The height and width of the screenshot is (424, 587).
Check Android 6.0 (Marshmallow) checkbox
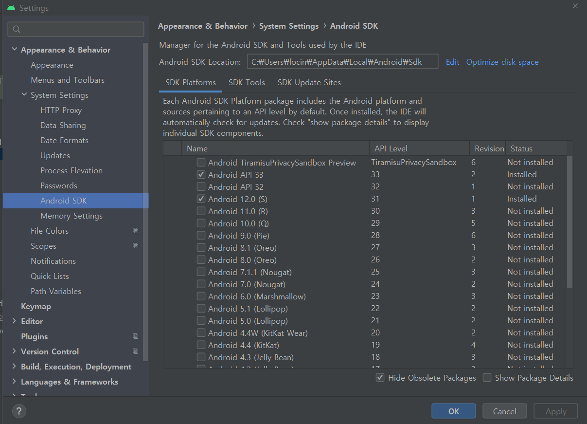(x=201, y=296)
